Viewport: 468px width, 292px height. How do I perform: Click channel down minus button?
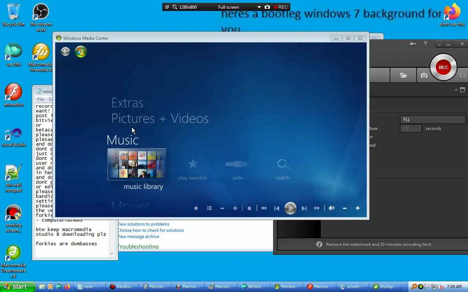coord(222,208)
